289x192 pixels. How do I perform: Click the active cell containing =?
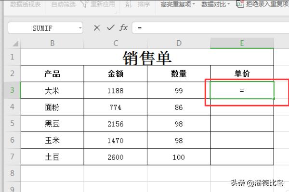tap(242, 90)
